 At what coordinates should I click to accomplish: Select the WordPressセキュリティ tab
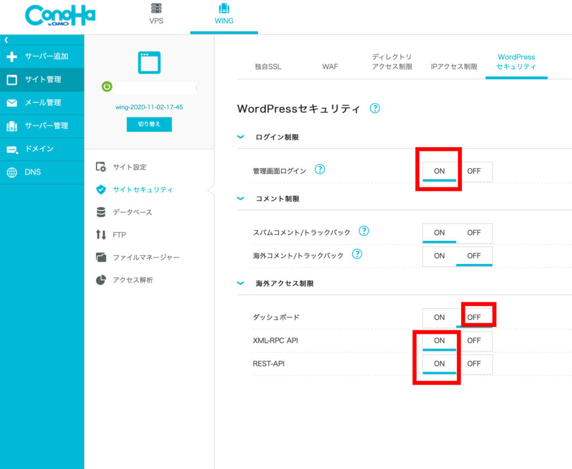(516, 61)
